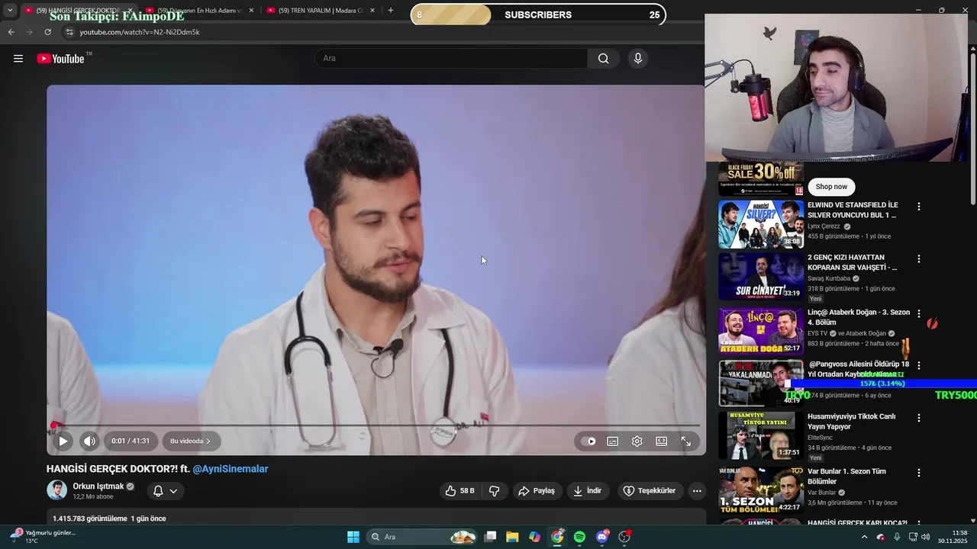Go back with the browser back arrow
The height and width of the screenshot is (549, 977).
[x=11, y=32]
